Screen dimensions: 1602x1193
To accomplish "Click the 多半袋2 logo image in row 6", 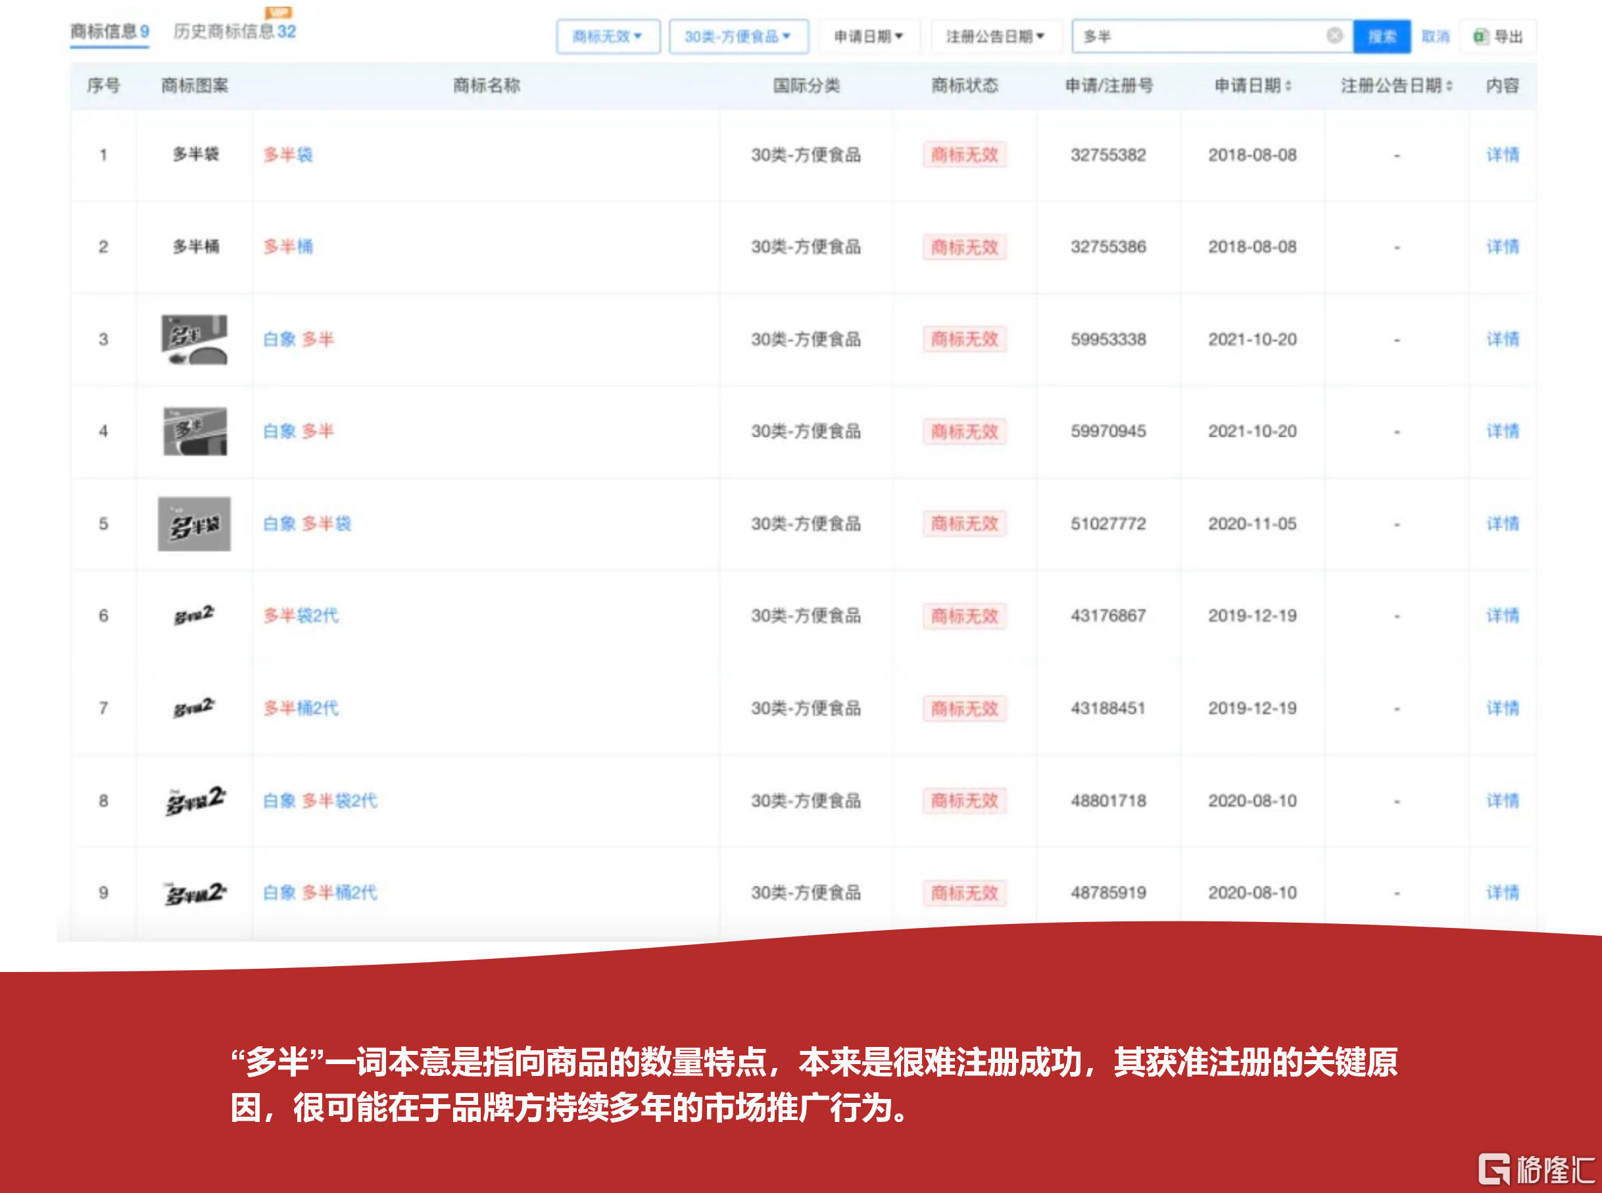I will point(194,616).
